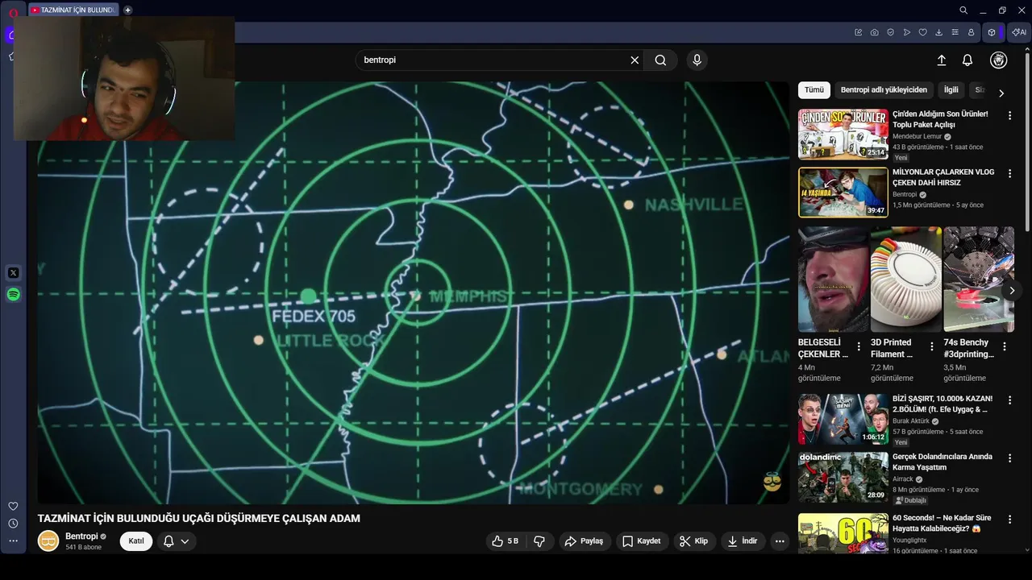Click the Klip clip button

(x=694, y=541)
